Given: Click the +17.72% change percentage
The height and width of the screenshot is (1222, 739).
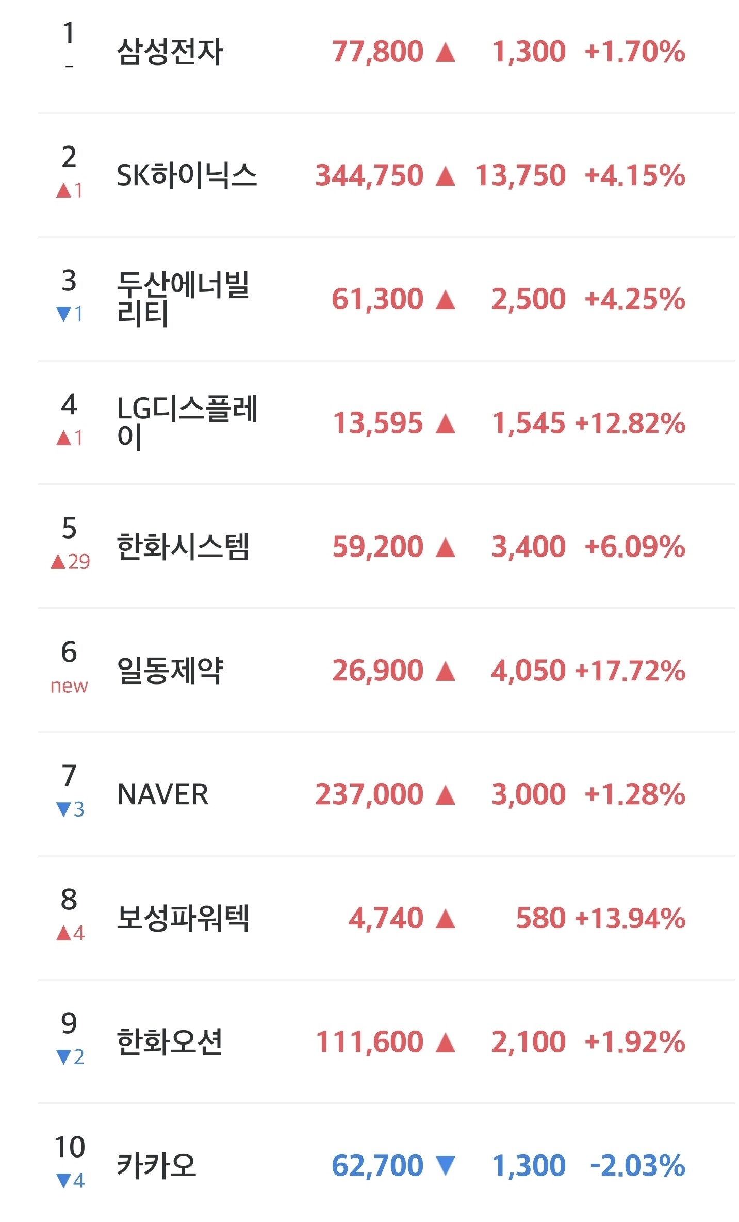Looking at the screenshot, I should 630,670.
